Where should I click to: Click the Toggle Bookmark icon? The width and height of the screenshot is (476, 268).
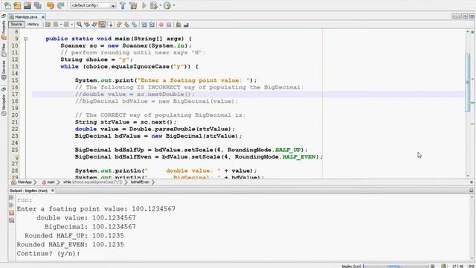click(134, 25)
